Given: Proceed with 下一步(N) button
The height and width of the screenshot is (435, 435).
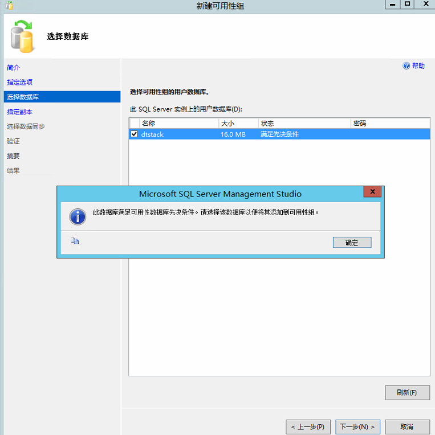Looking at the screenshot, I should [x=357, y=426].
